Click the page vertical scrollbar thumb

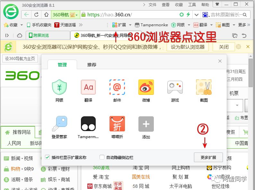click(x=251, y=73)
